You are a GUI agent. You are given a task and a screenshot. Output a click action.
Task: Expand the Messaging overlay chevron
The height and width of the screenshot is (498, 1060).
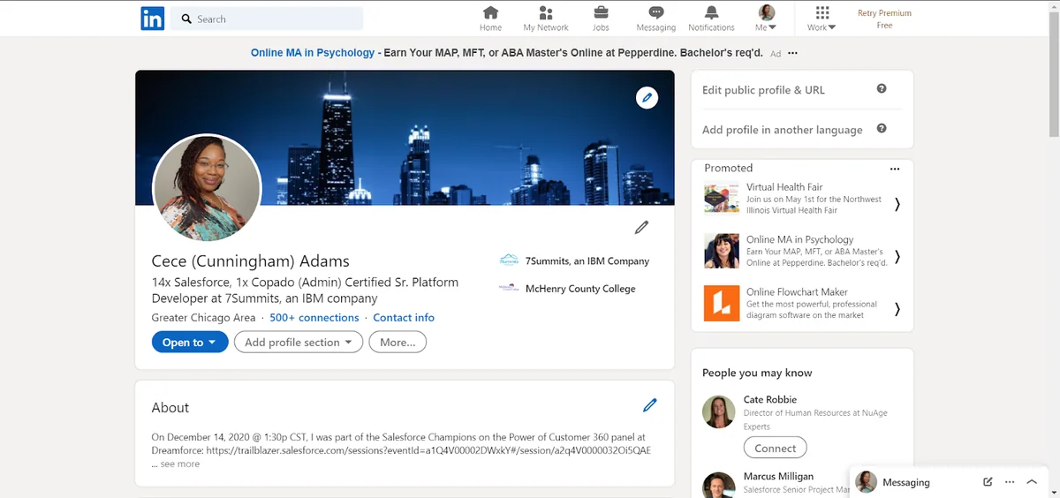point(1032,482)
